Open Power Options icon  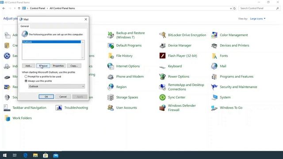[x=162, y=76]
